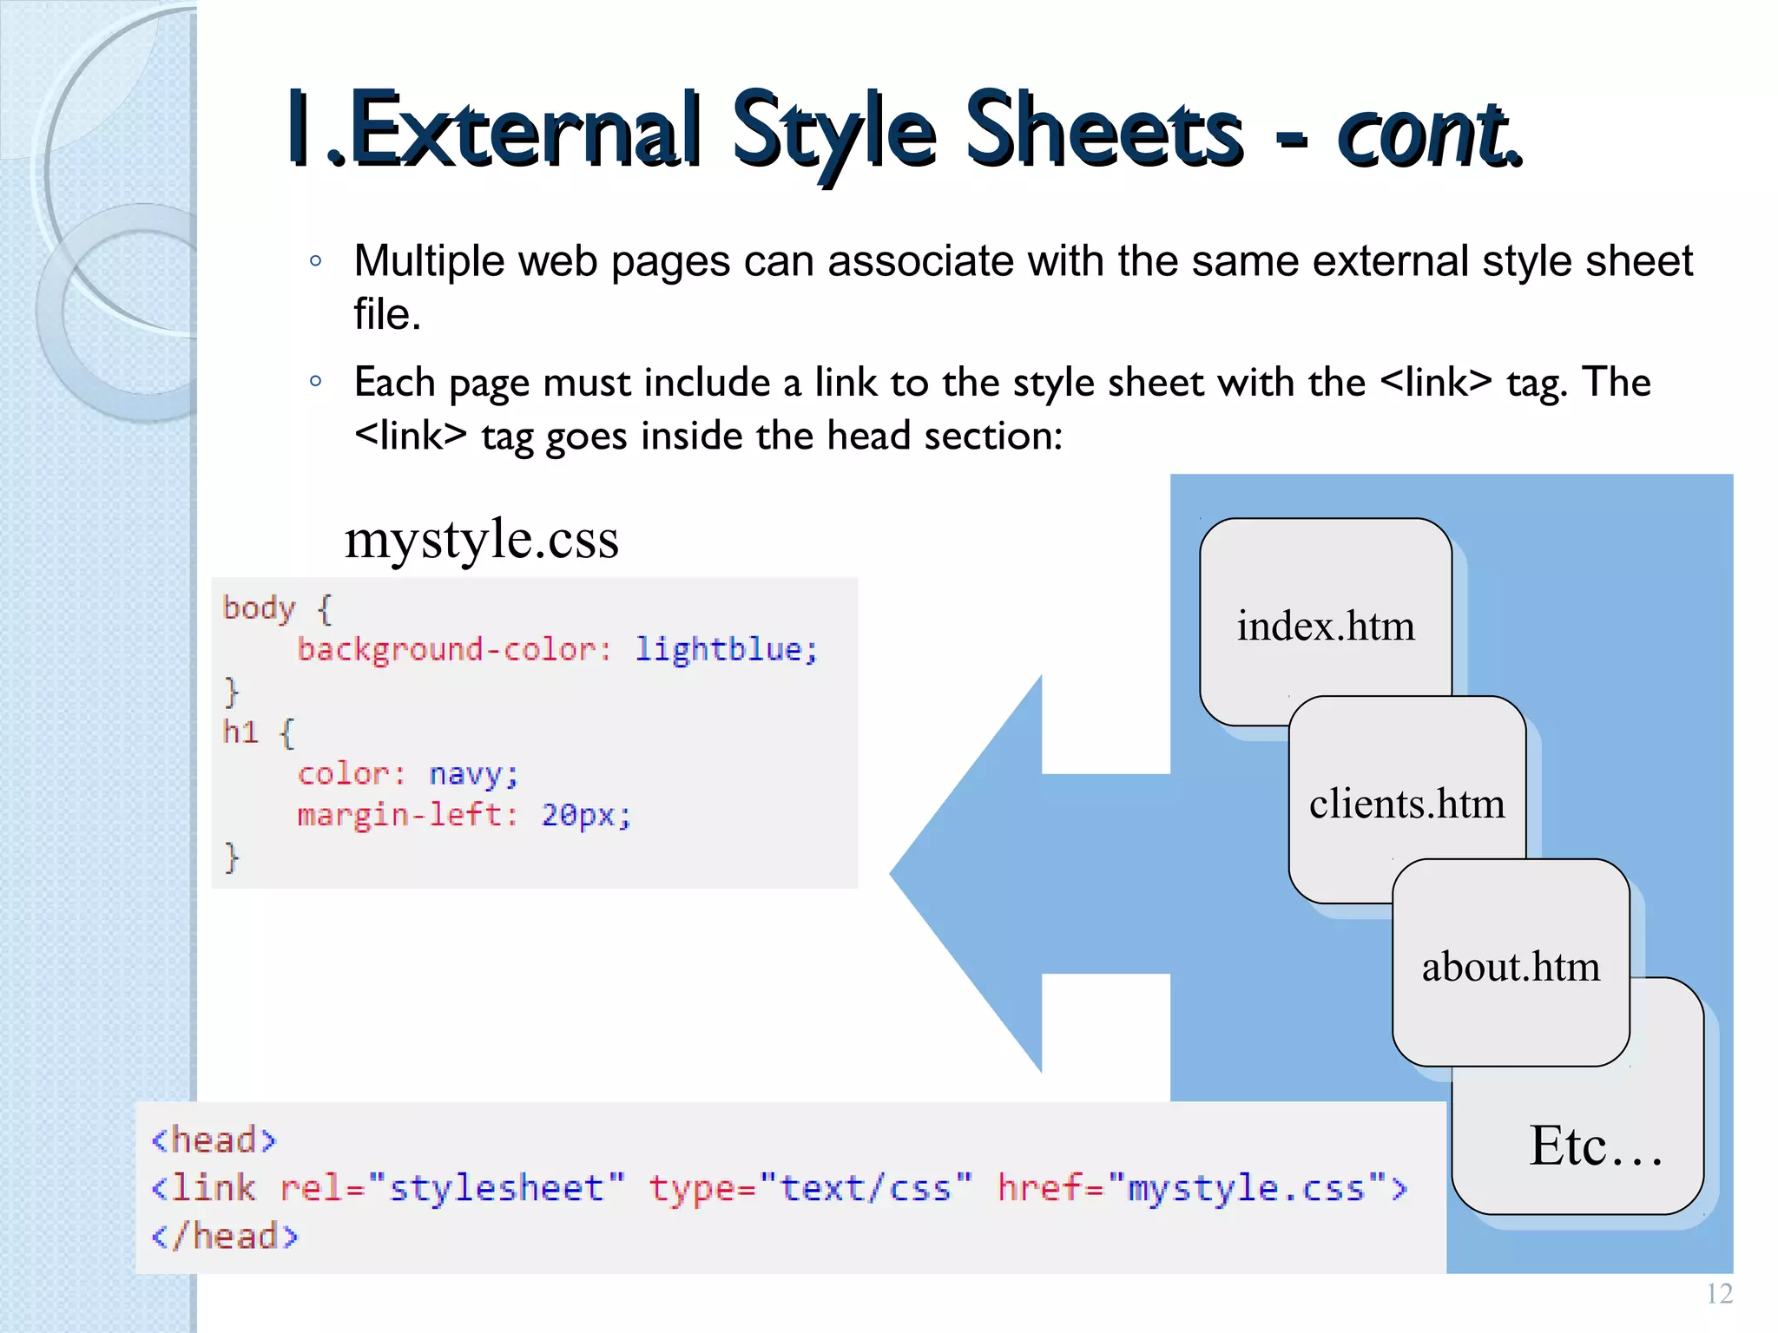Image resolution: width=1778 pixels, height=1333 pixels.
Task: Click the '<link rel="stylesheet"' code line
Action: click(779, 1188)
